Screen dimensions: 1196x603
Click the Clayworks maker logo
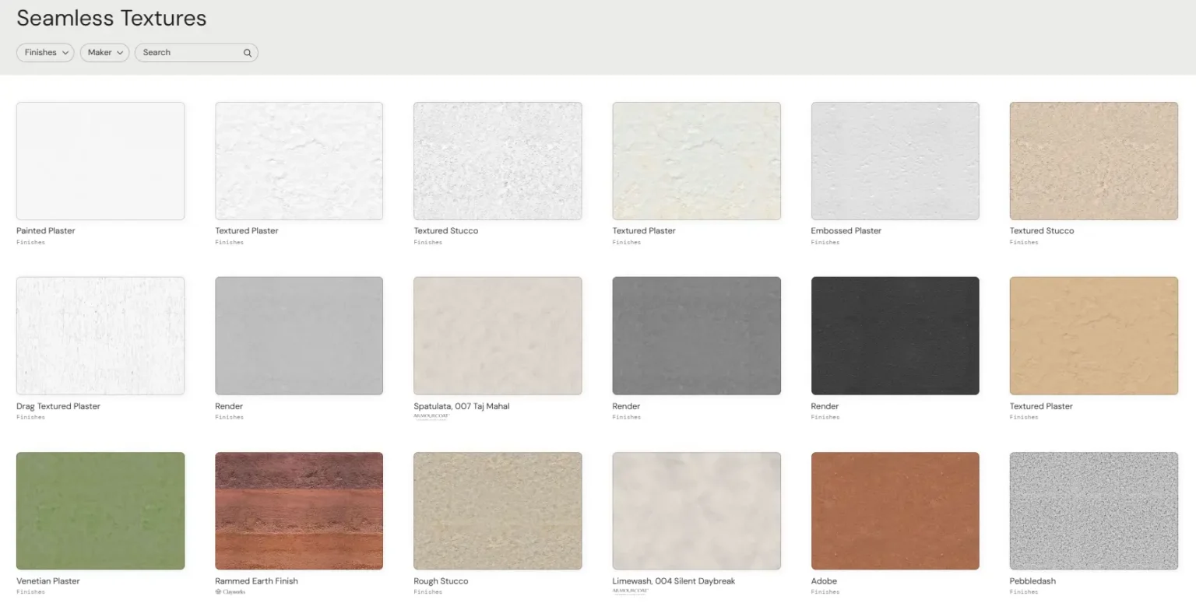[230, 592]
